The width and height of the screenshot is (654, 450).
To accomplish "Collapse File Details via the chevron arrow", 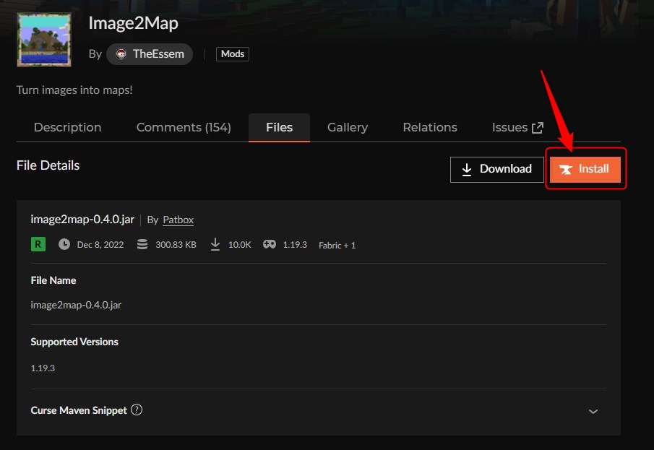I will 593,410.
